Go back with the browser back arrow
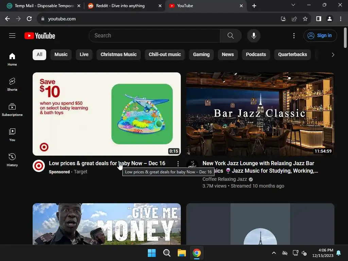This screenshot has height=261, width=348. (7, 19)
